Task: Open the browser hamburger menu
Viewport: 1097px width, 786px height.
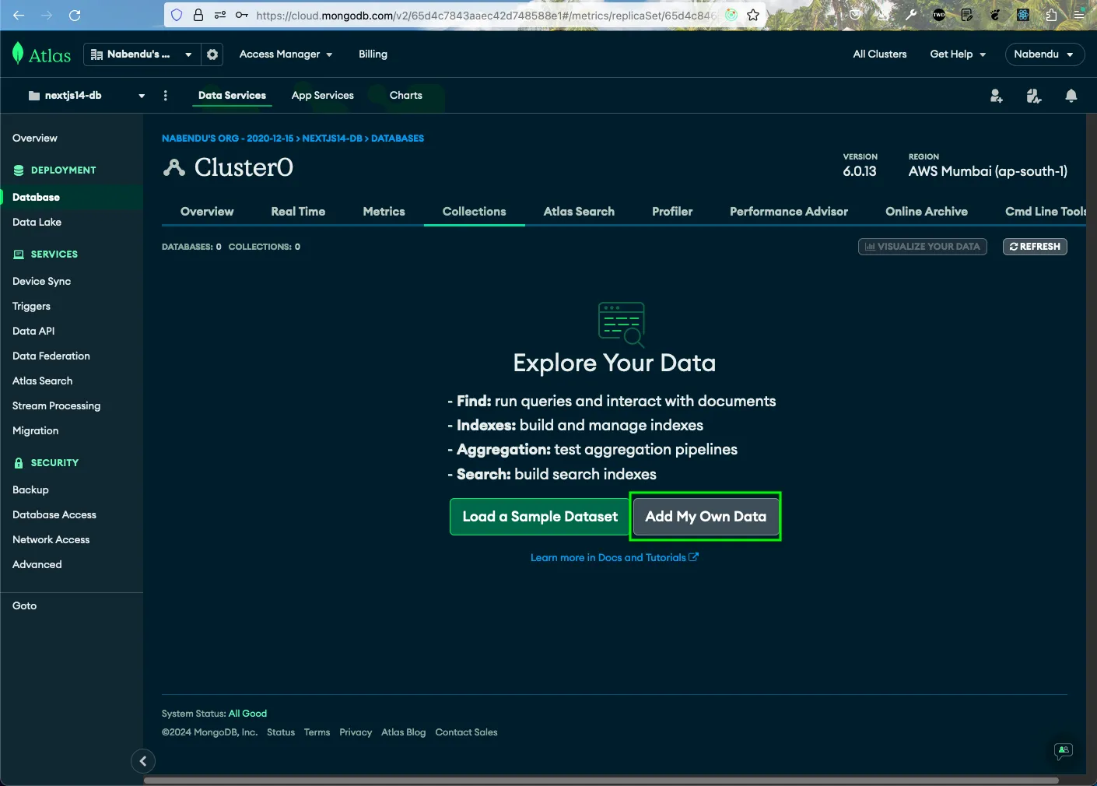Action: (1079, 15)
